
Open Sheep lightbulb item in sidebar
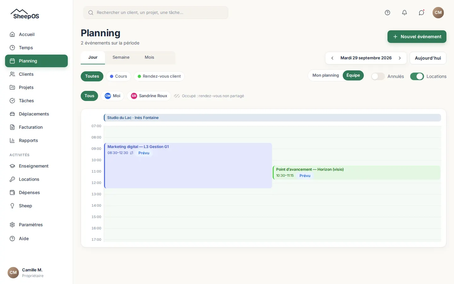coord(36,206)
